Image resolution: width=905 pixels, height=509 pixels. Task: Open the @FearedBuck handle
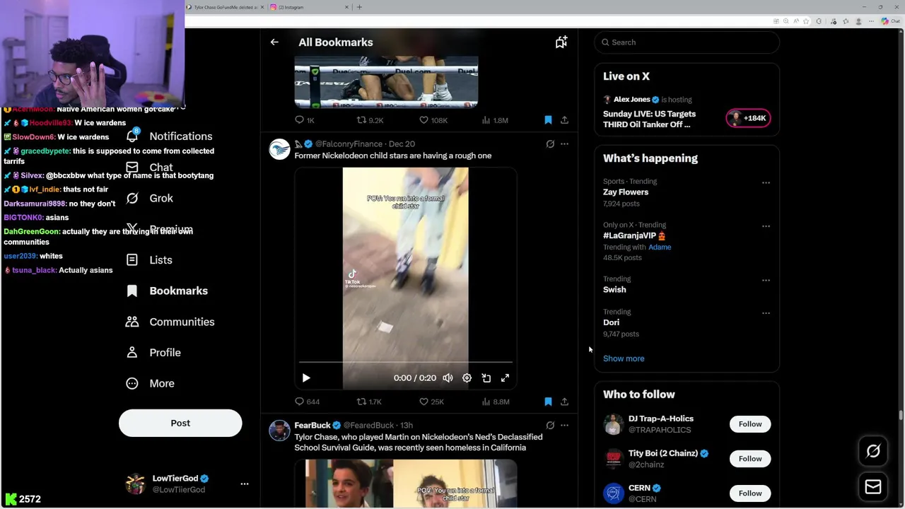click(368, 426)
